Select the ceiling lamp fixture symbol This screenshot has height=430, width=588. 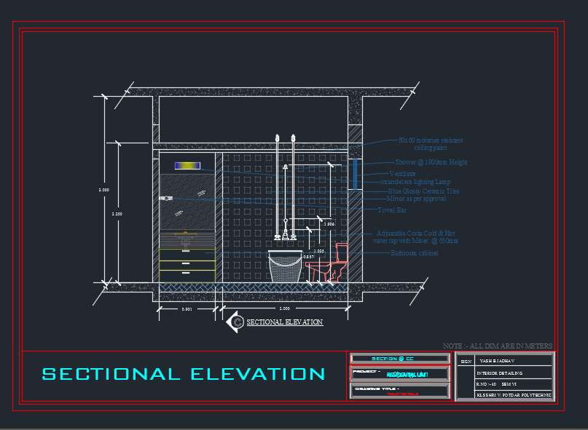point(188,165)
